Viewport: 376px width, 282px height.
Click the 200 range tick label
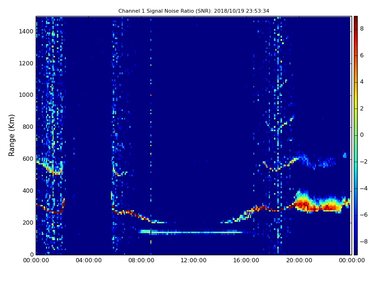click(28, 222)
